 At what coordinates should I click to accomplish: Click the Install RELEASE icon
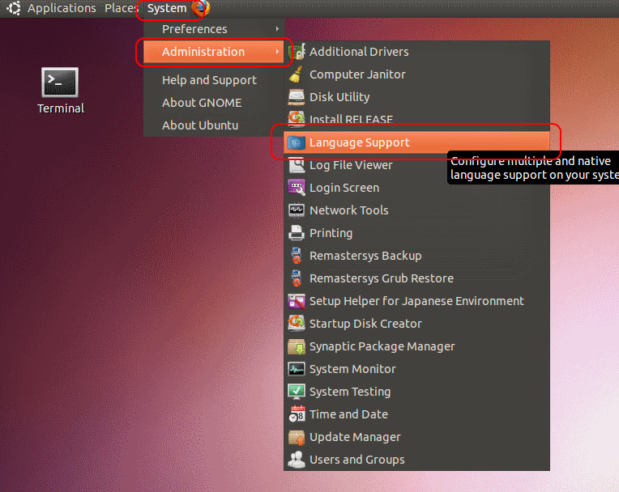click(x=296, y=119)
